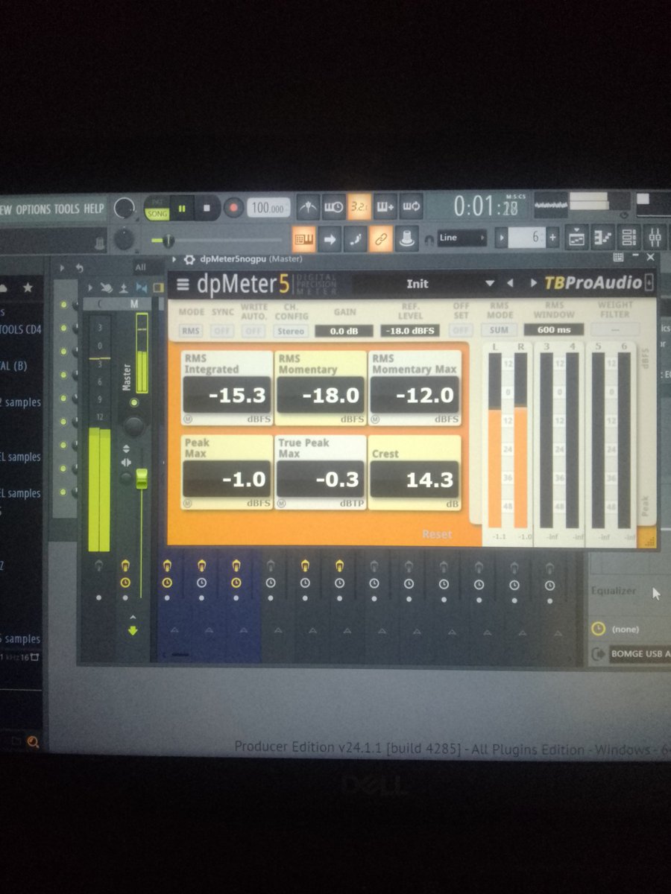The width and height of the screenshot is (671, 894).
Task: Stop playback with the stop button
Action: pos(208,208)
